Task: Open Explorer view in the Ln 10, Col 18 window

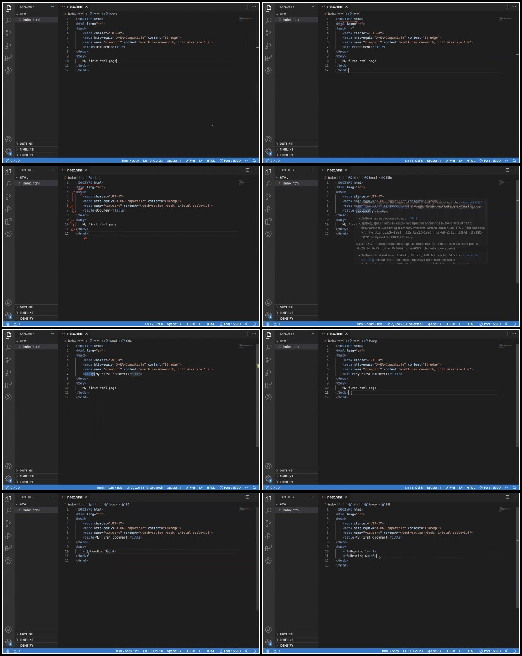Action: click(8, 499)
